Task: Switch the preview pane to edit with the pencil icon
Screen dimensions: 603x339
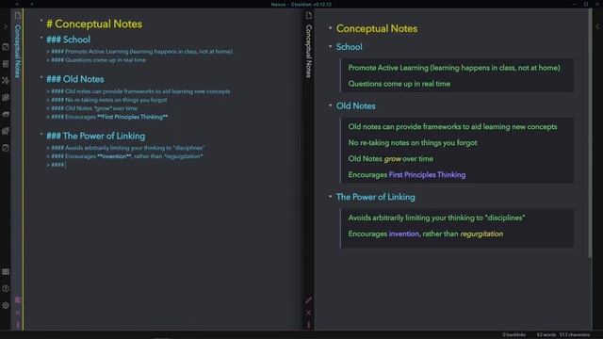Action: 308,299
